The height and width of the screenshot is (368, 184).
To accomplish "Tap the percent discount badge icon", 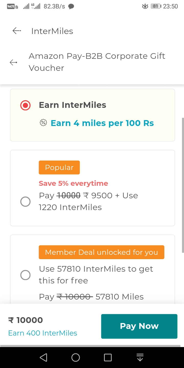I will [43, 123].
